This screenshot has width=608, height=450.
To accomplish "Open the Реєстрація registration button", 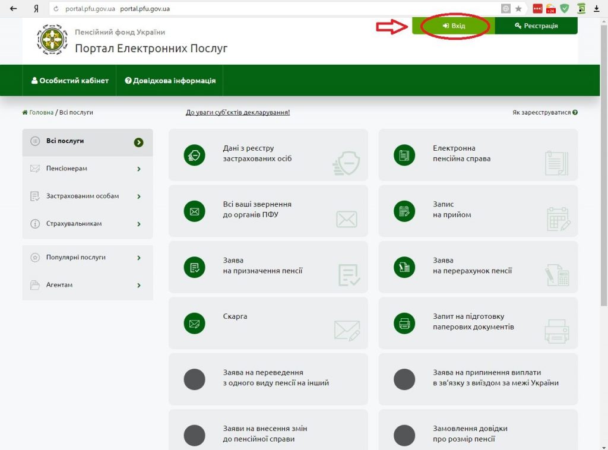I will pos(536,26).
